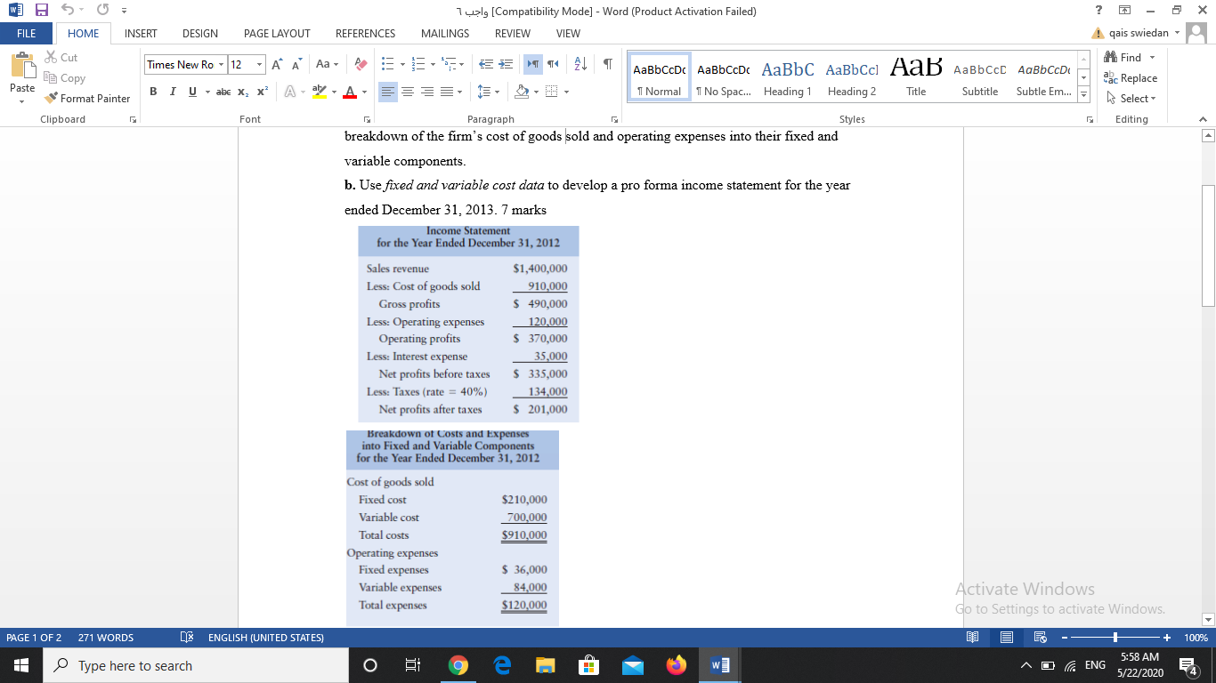Select the Normal style

659,76
